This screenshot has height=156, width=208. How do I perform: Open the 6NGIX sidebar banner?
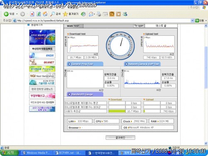[42, 55]
